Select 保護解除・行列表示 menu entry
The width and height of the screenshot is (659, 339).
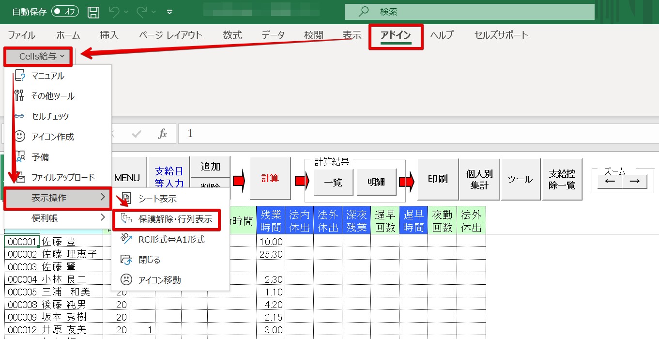click(175, 219)
